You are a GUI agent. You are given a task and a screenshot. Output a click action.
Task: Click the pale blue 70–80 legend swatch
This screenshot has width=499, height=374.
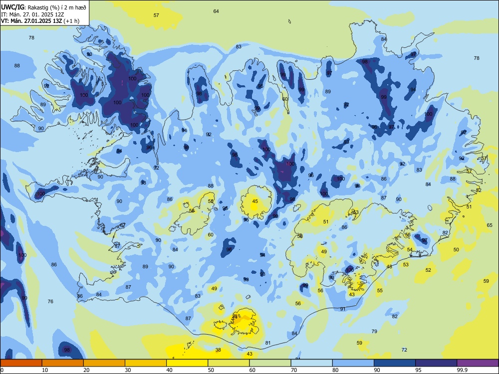tap(311, 363)
